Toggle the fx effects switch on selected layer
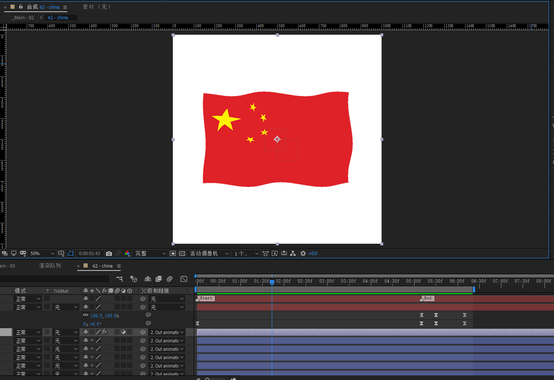The height and width of the screenshot is (380, 554). point(104,332)
